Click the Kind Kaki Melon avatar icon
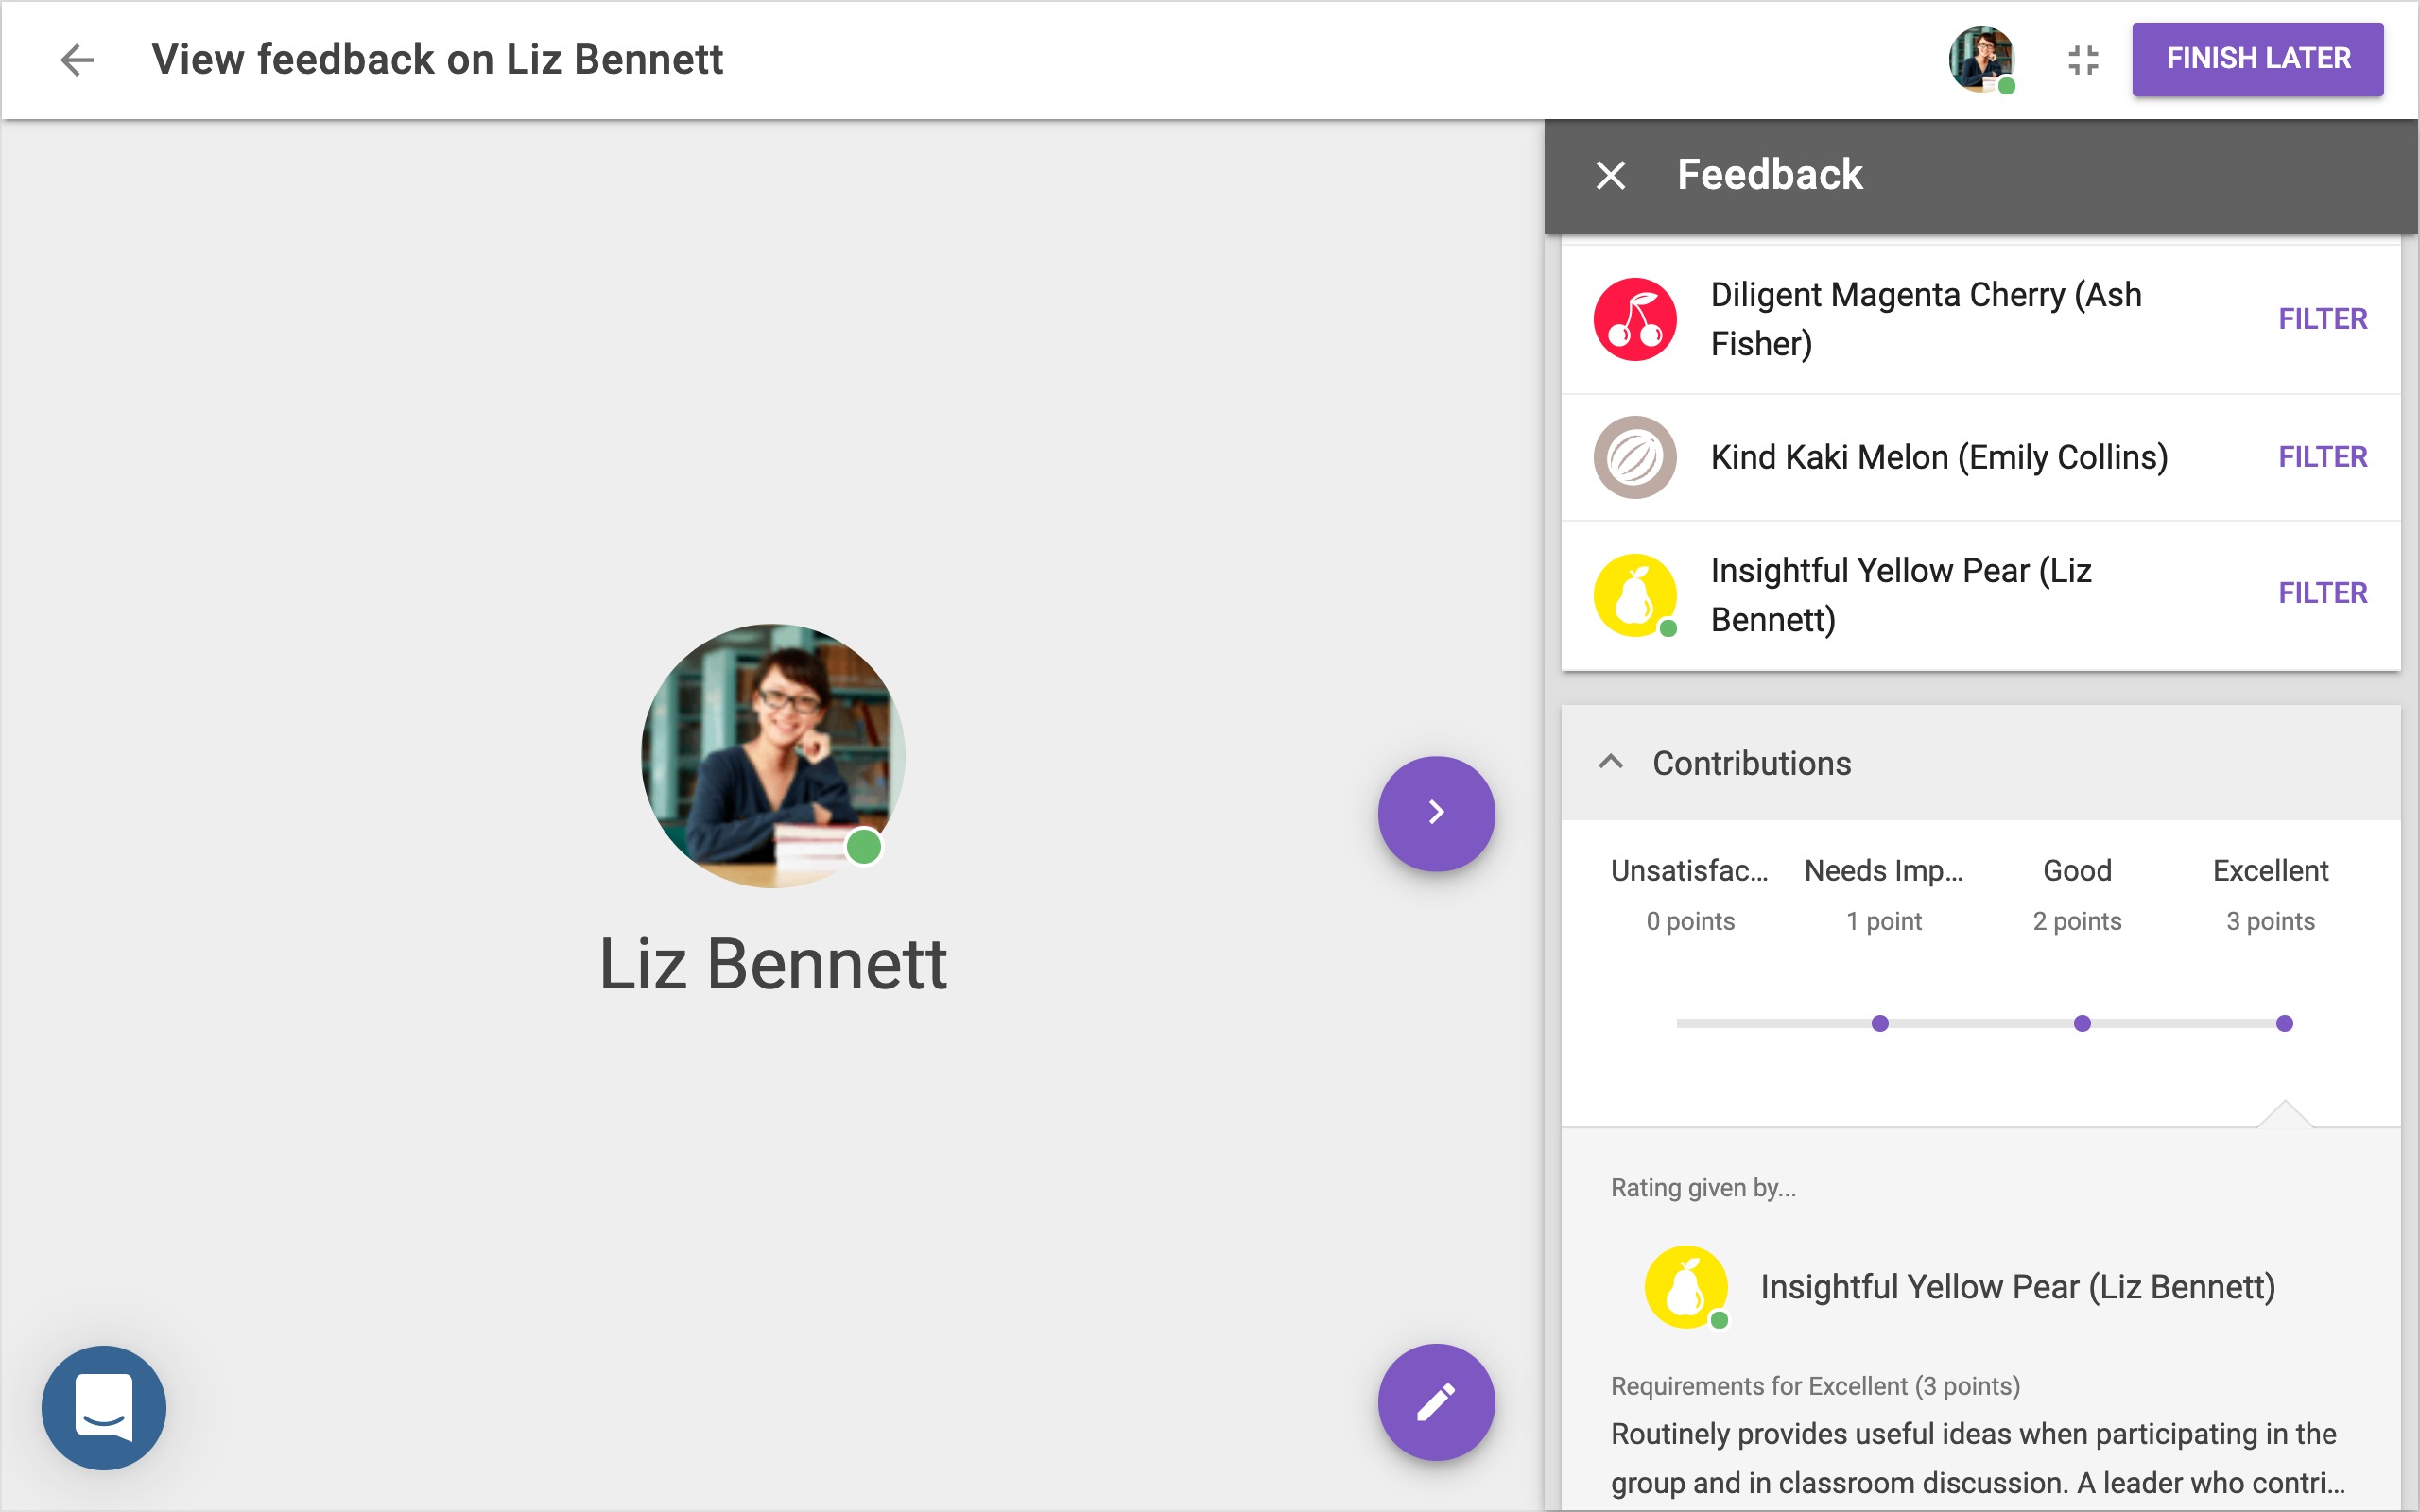This screenshot has width=2420, height=1512. pyautogui.click(x=1634, y=457)
